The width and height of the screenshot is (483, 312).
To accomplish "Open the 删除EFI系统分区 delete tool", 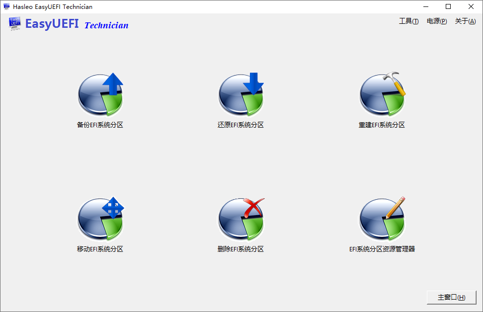I will (241, 219).
